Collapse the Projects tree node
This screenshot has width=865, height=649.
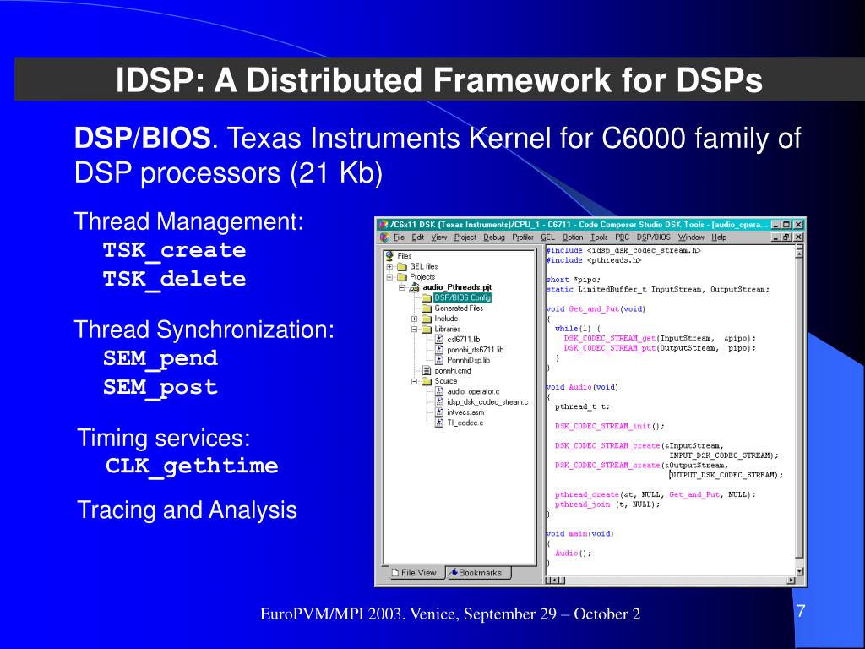click(x=390, y=277)
